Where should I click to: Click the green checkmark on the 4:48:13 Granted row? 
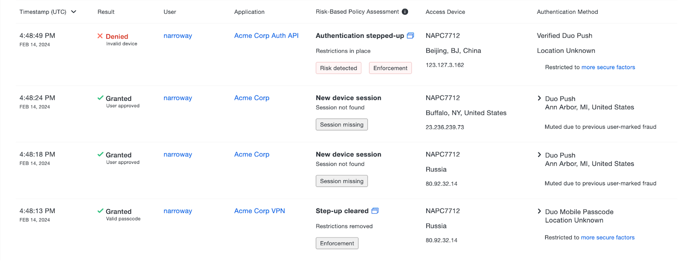pos(100,211)
